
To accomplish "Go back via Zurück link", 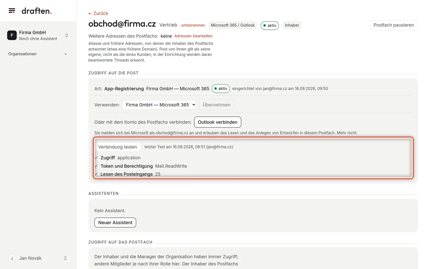I will 98,13.
